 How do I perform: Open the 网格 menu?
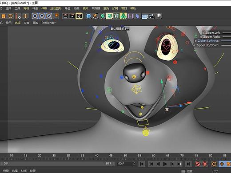tap(26, 8)
